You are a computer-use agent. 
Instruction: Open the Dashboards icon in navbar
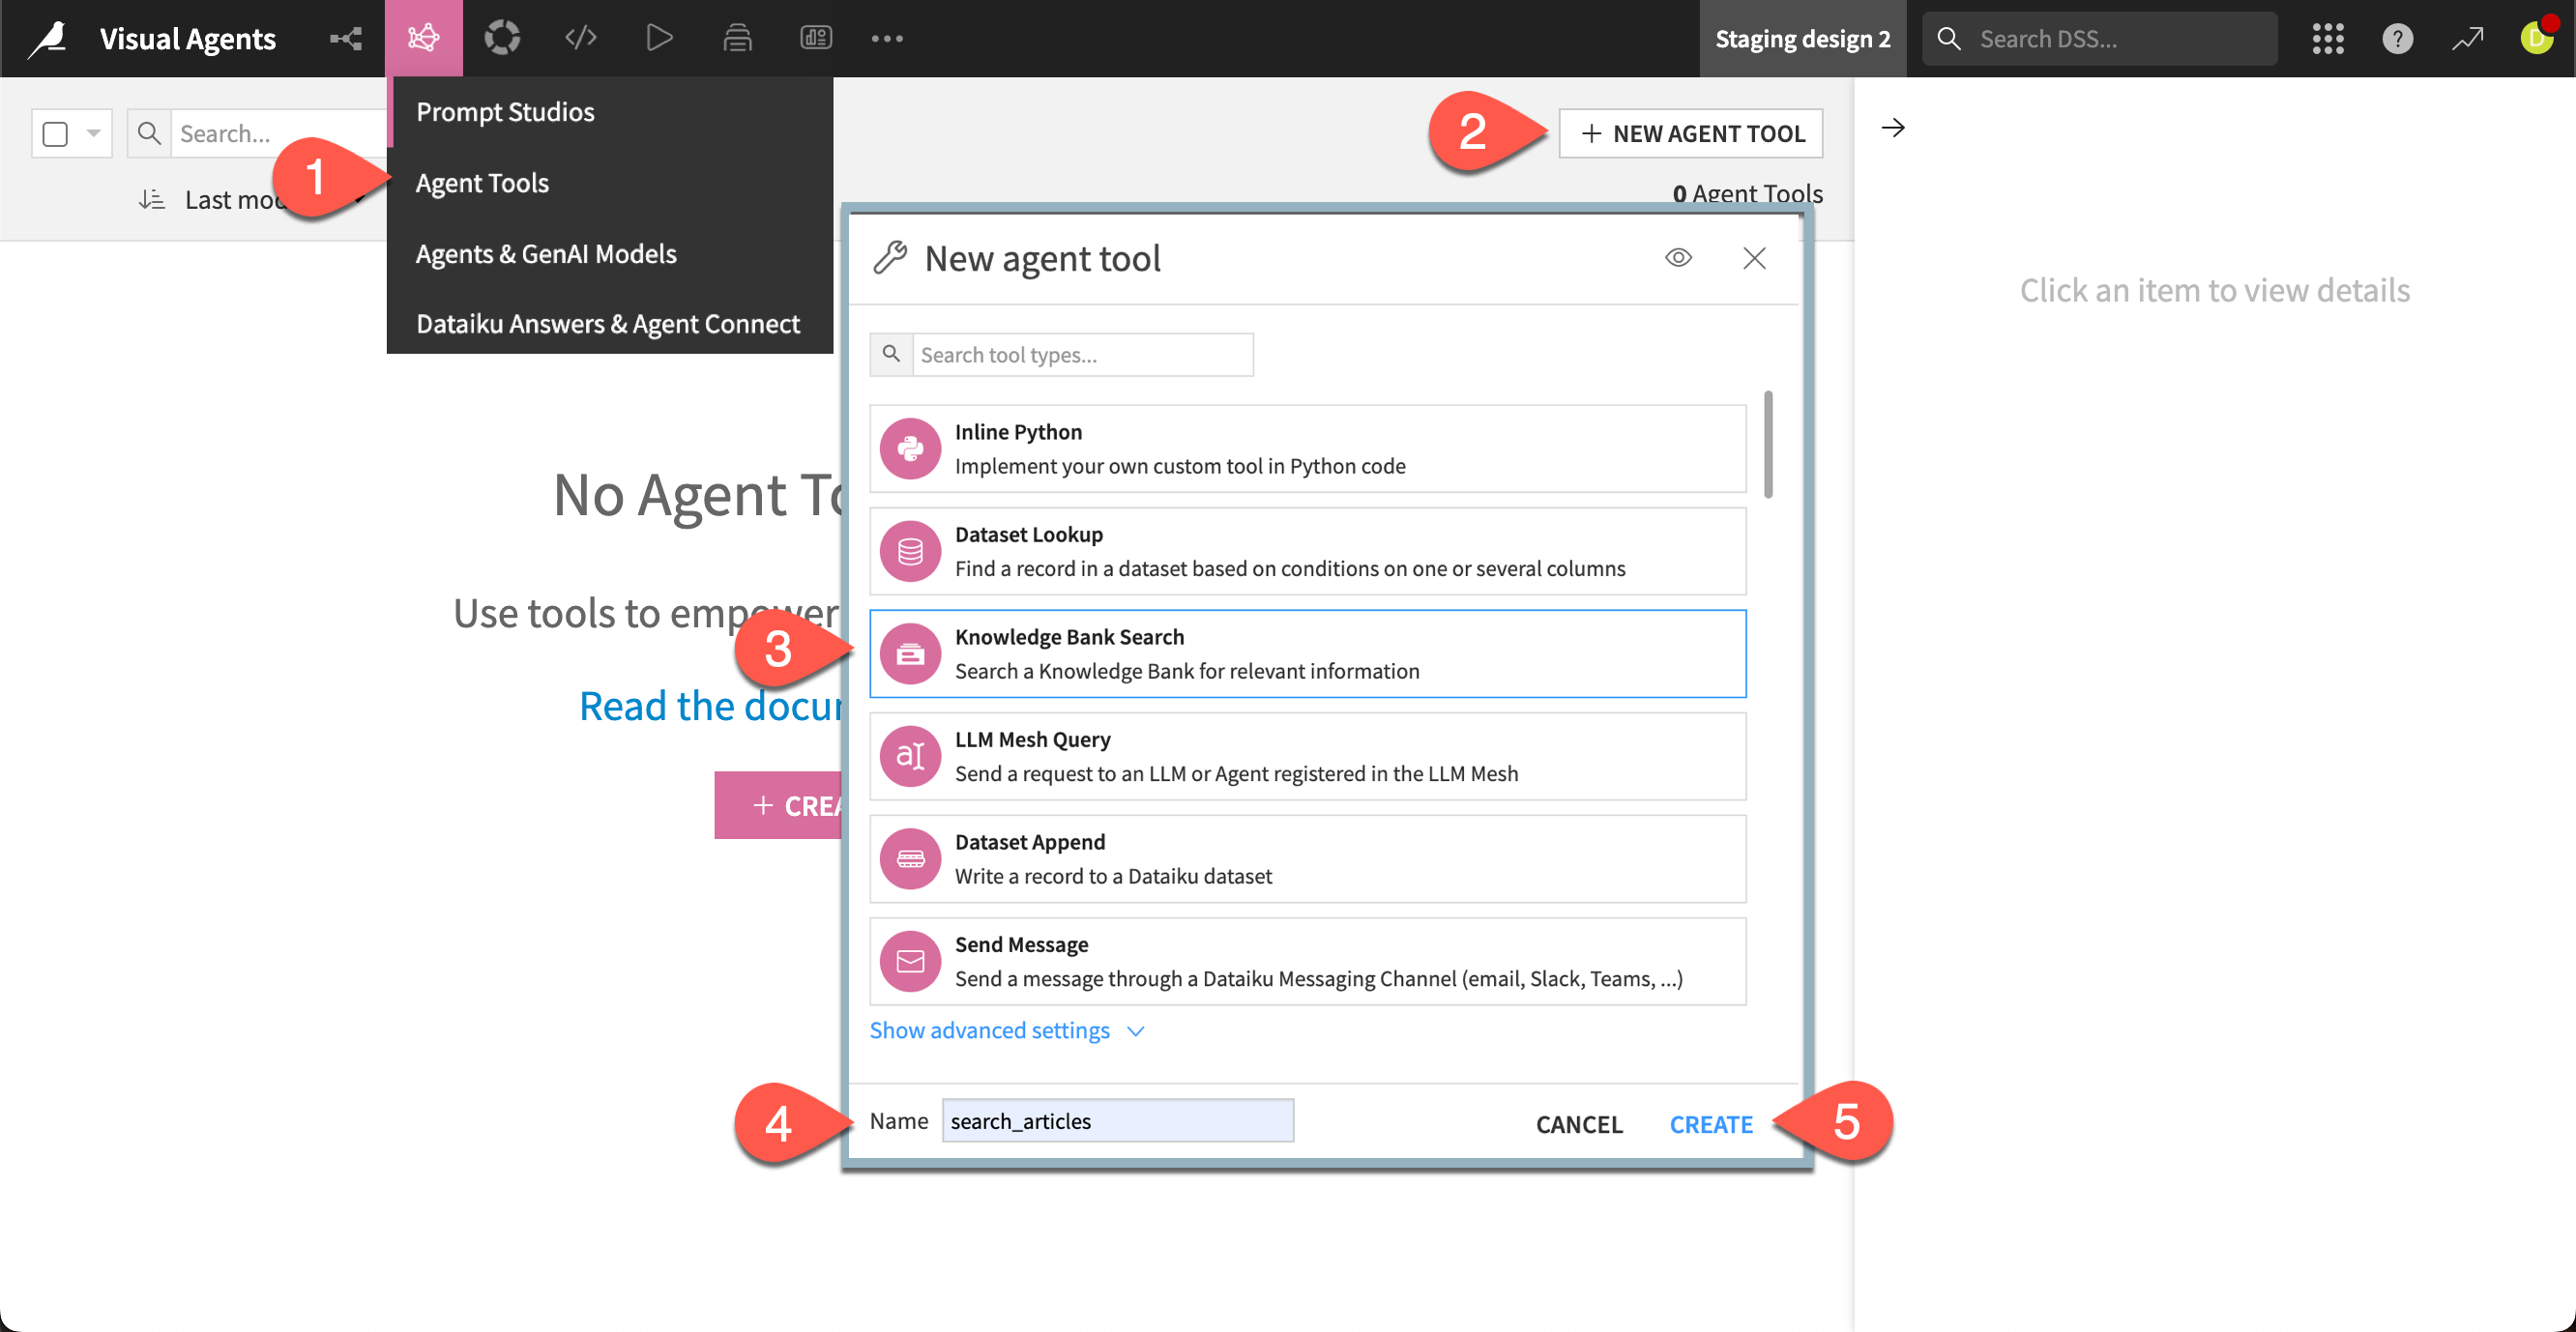[x=816, y=39]
